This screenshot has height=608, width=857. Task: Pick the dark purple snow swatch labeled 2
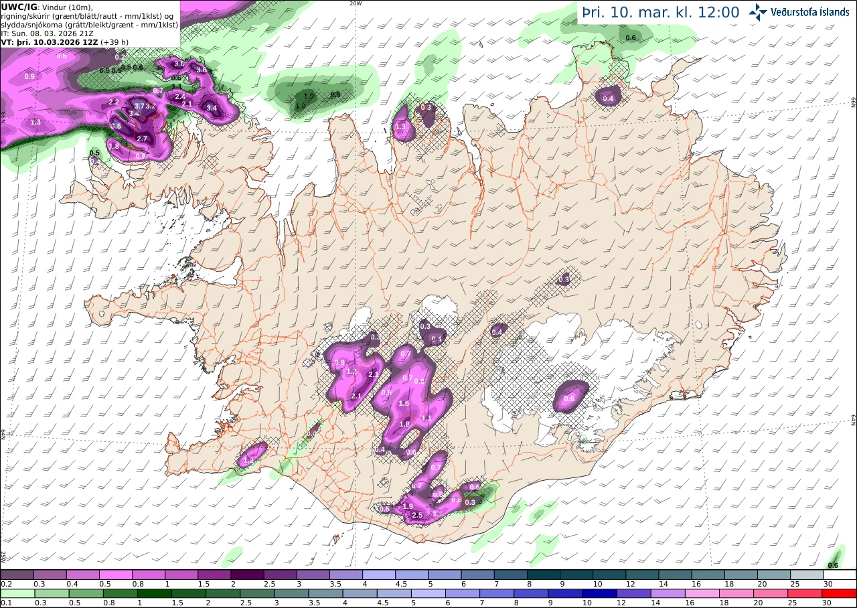[247, 575]
